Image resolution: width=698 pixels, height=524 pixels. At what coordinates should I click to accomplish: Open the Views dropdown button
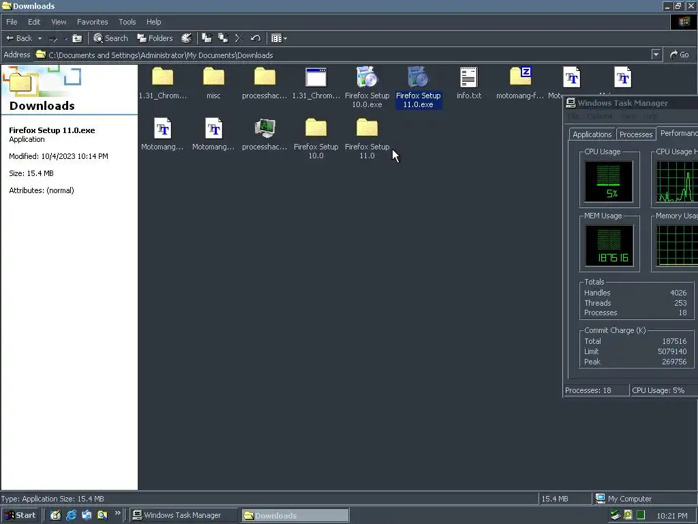(x=279, y=38)
